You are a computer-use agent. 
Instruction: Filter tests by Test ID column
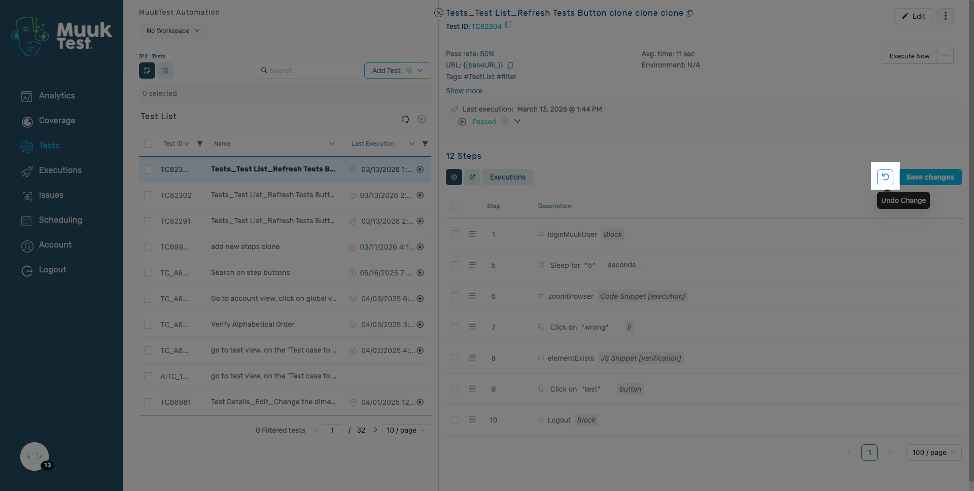point(200,144)
